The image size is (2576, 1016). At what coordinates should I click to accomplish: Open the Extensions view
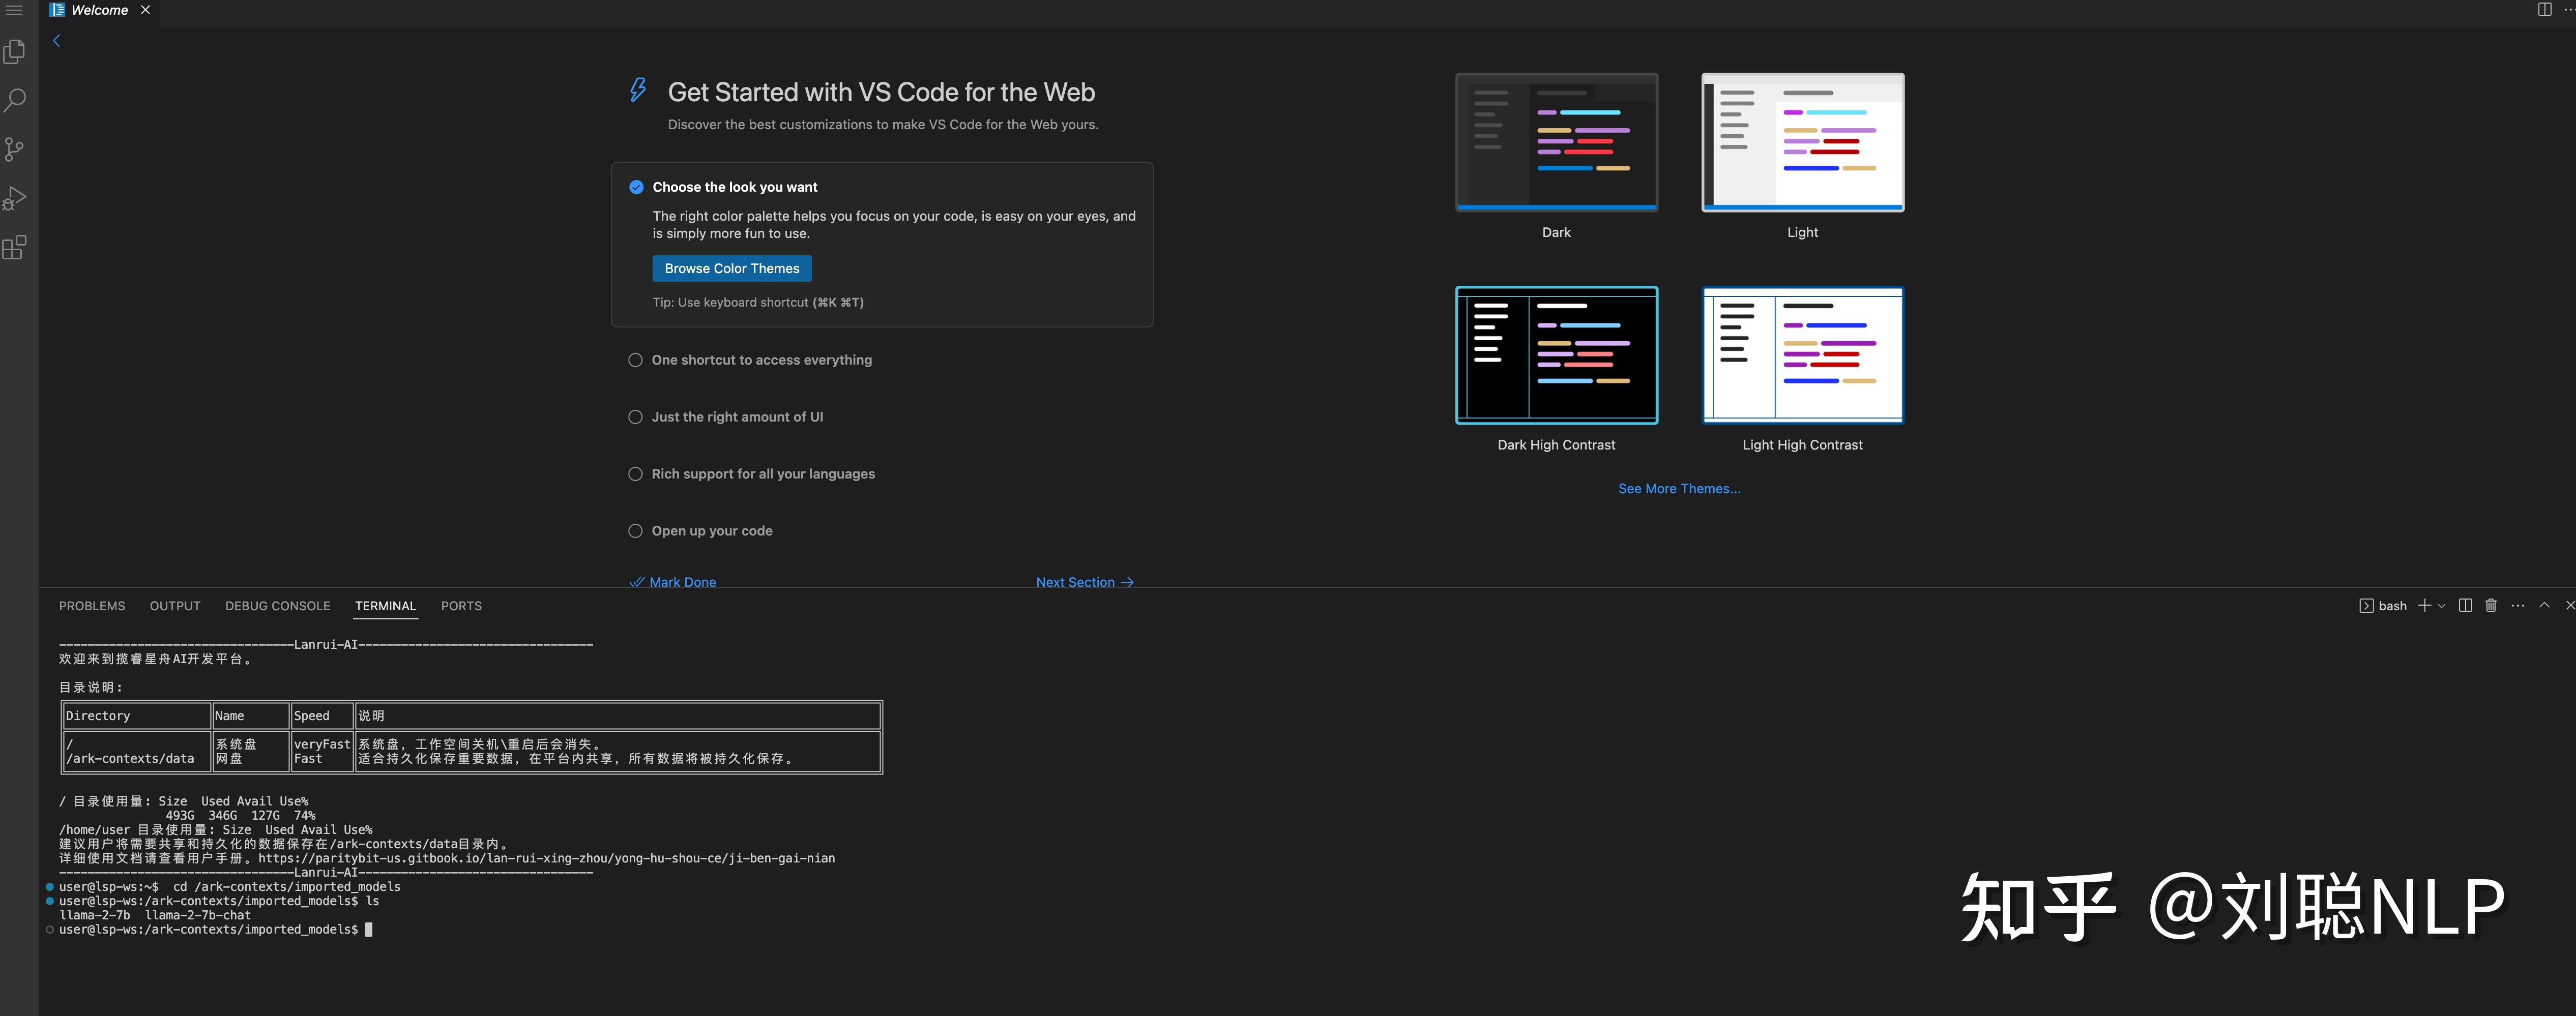point(15,247)
